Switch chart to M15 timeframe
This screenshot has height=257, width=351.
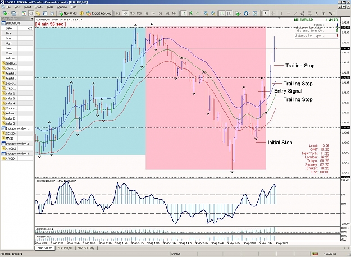click(132, 13)
